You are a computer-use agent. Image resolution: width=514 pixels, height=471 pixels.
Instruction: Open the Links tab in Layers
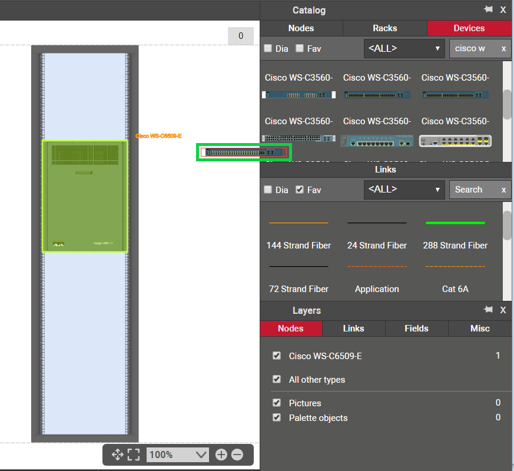353,329
